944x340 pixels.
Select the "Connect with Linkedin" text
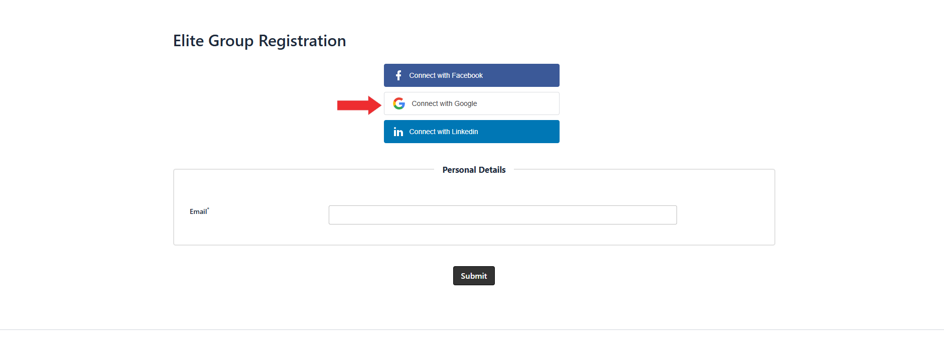point(443,132)
